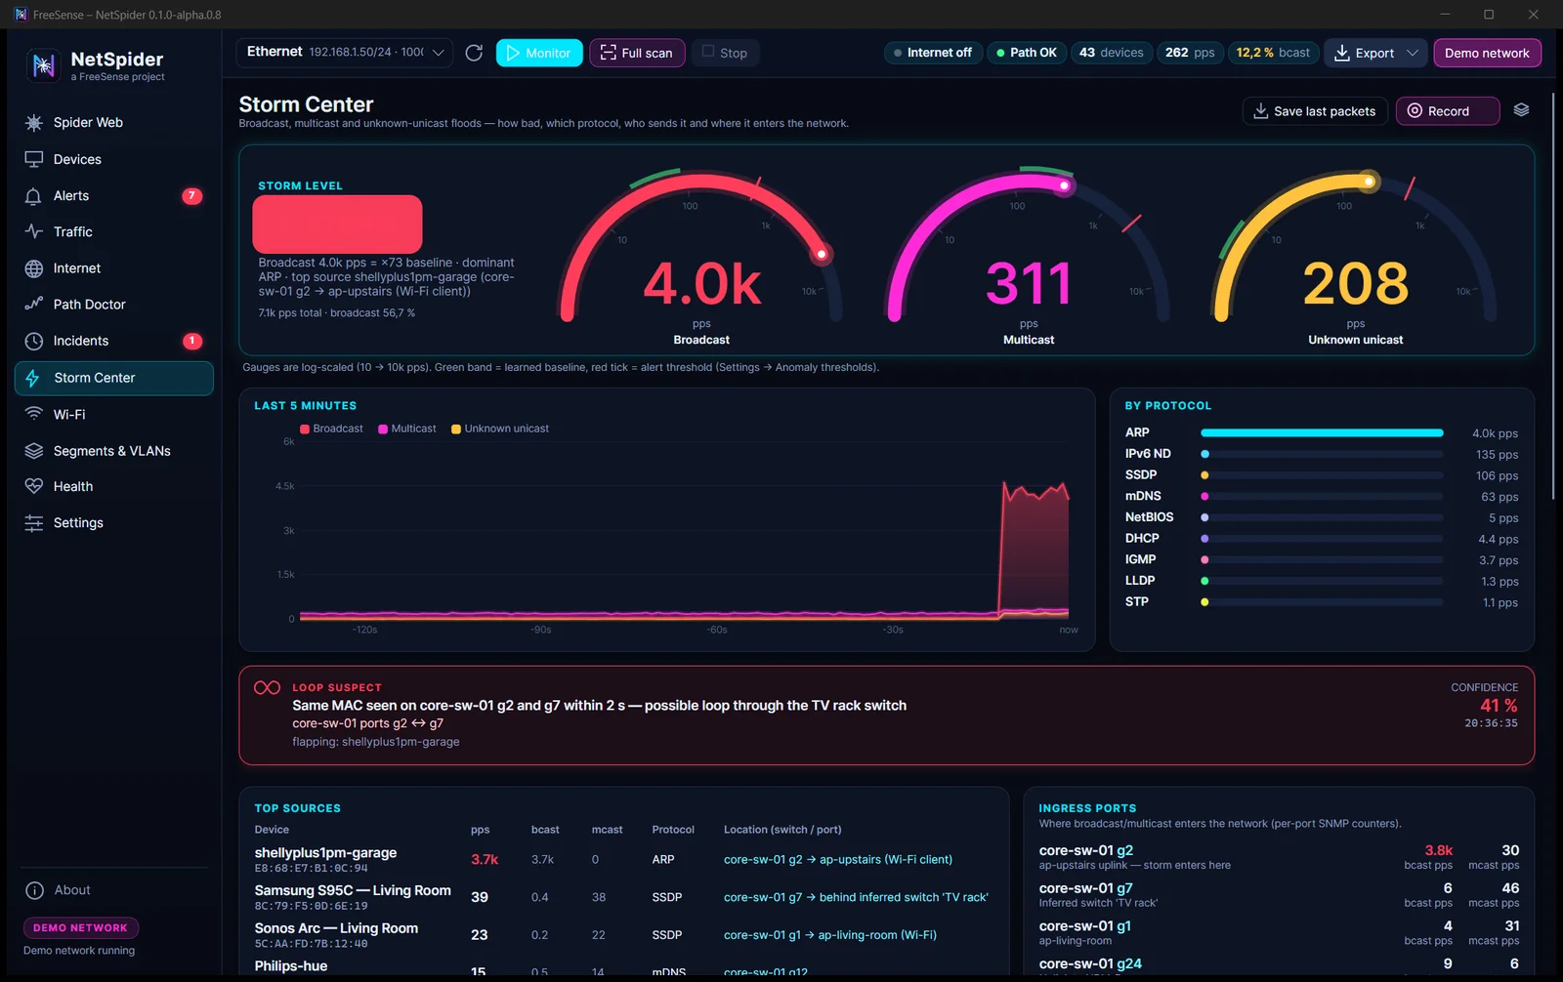Click the Health heart icon
1563x982 pixels.
pyautogui.click(x=34, y=486)
